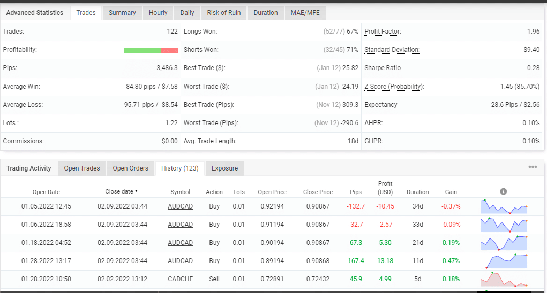Screen dimensions: 547x293
Task: Open the mini chart for the CADCHF sell trade
Action: pos(504,279)
